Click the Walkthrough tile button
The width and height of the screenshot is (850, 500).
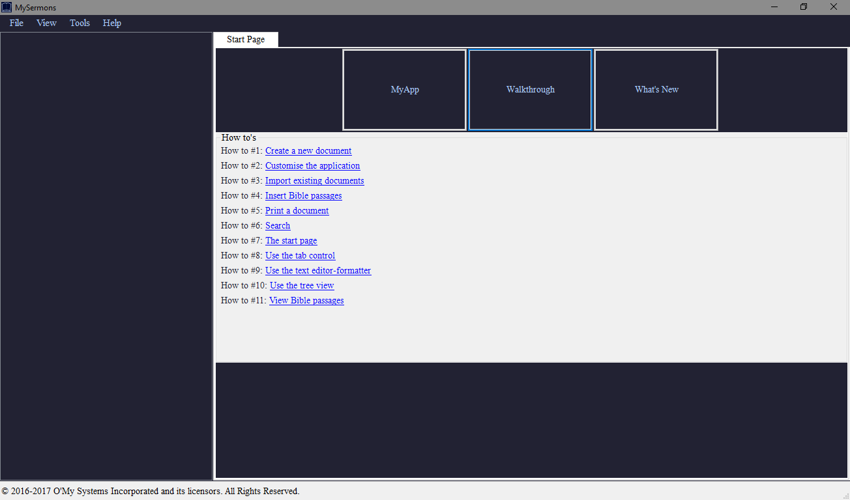(x=531, y=90)
